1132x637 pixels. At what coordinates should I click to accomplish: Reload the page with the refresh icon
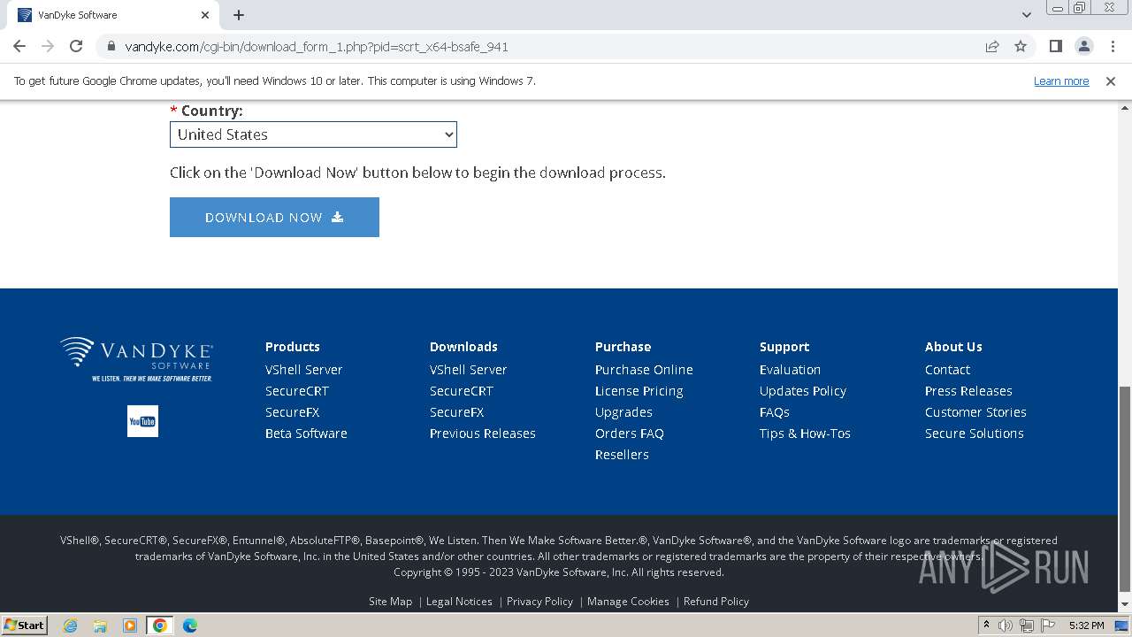click(76, 46)
